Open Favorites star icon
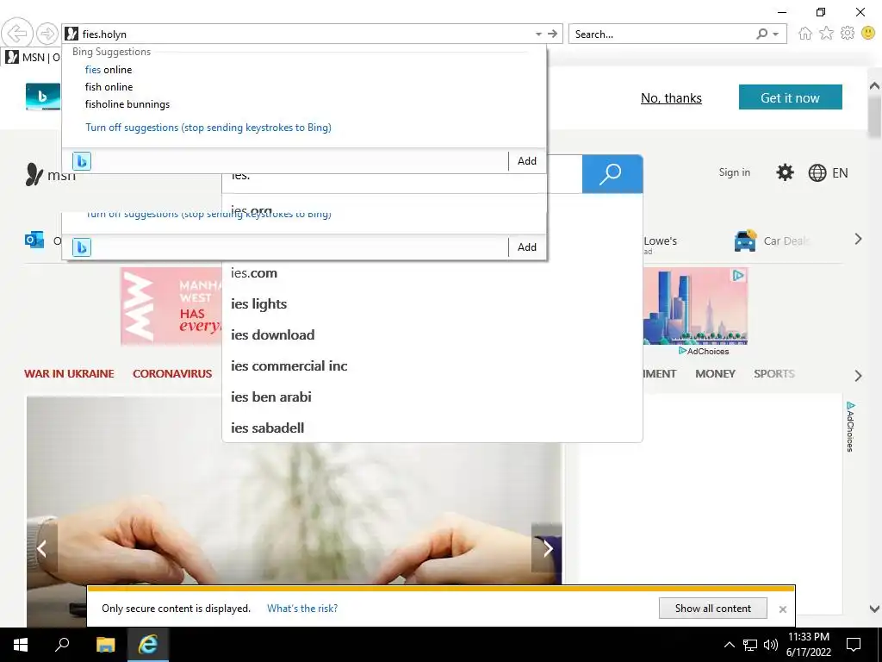This screenshot has width=882, height=662. [x=826, y=34]
